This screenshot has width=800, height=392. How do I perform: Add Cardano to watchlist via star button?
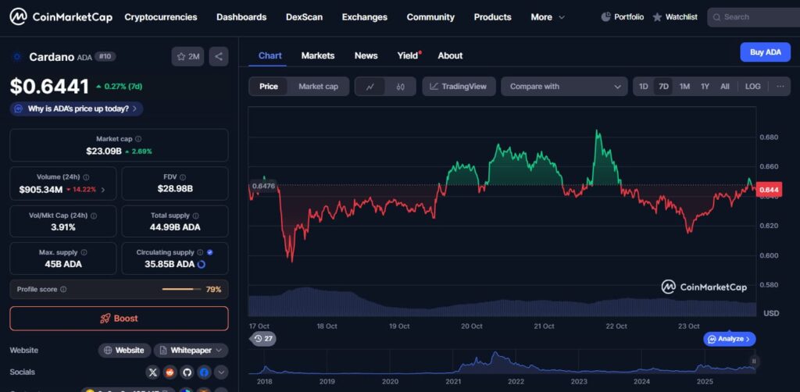coord(187,56)
